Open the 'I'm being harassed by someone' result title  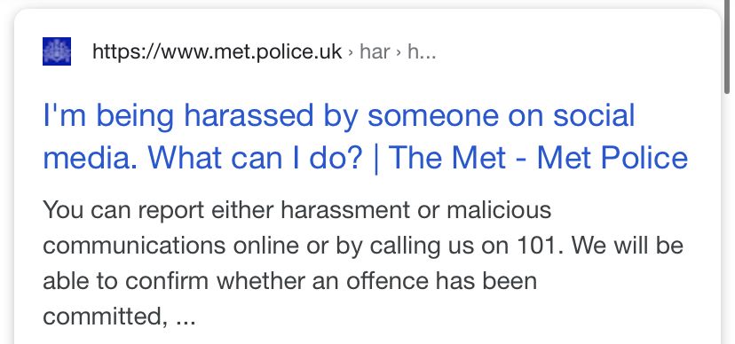365,137
